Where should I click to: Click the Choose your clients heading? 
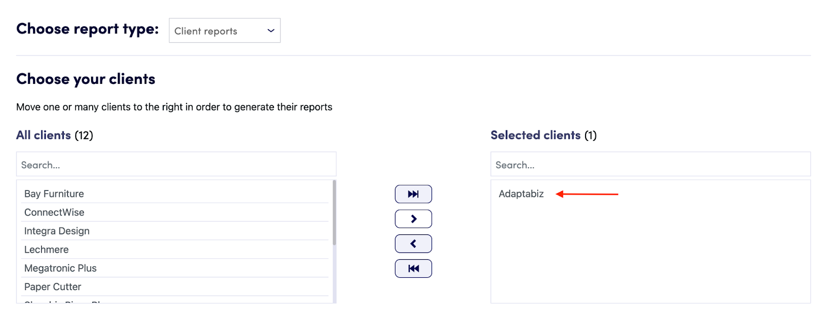[85, 79]
